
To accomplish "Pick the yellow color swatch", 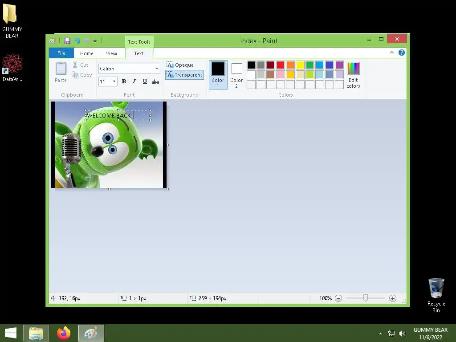I will point(300,65).
